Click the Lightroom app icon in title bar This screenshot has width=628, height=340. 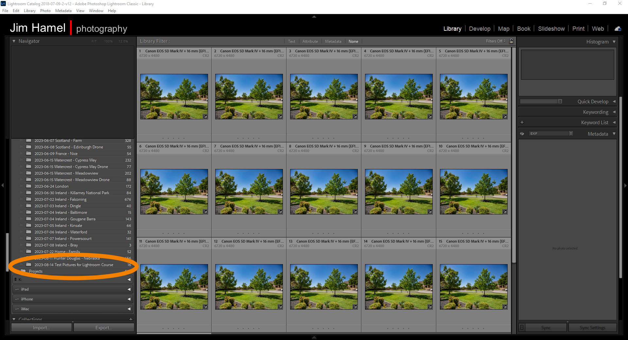click(x=3, y=4)
